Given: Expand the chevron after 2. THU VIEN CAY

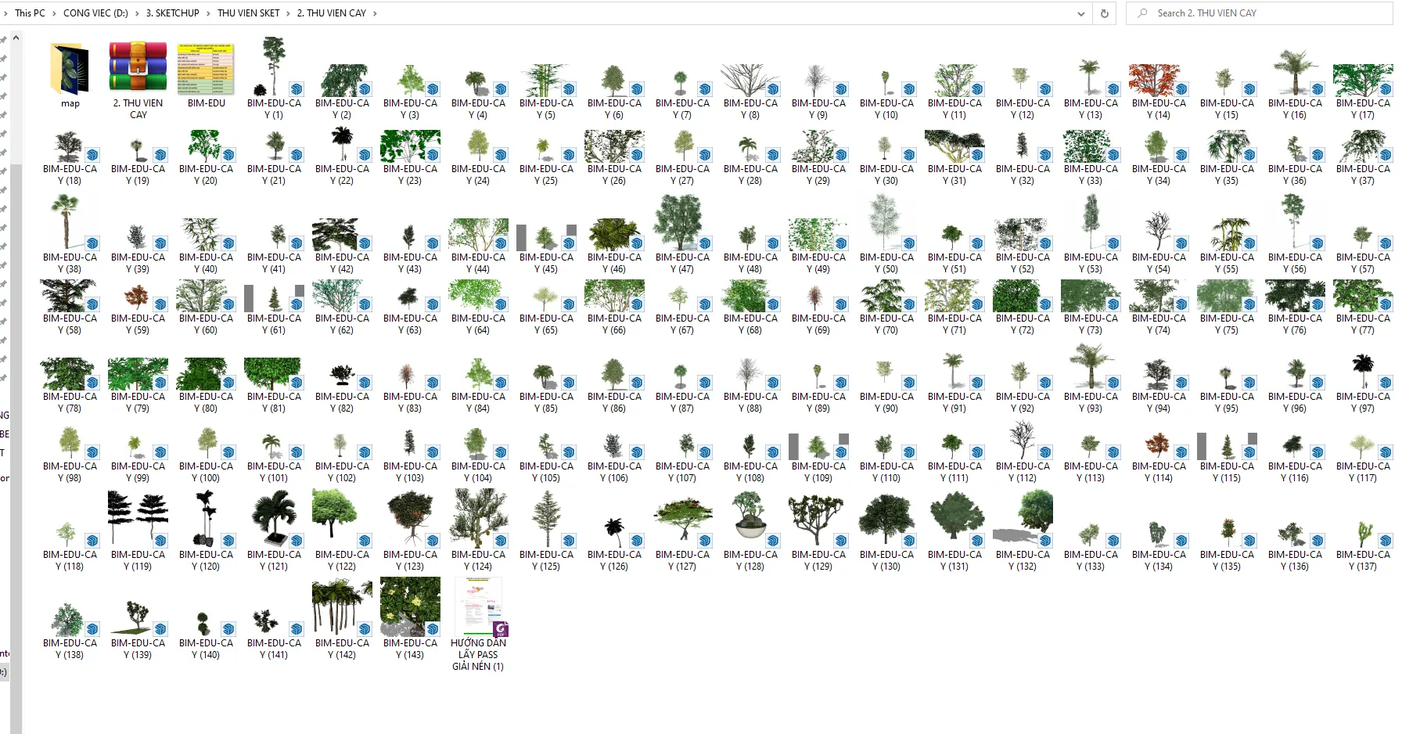Looking at the screenshot, I should click(x=375, y=13).
